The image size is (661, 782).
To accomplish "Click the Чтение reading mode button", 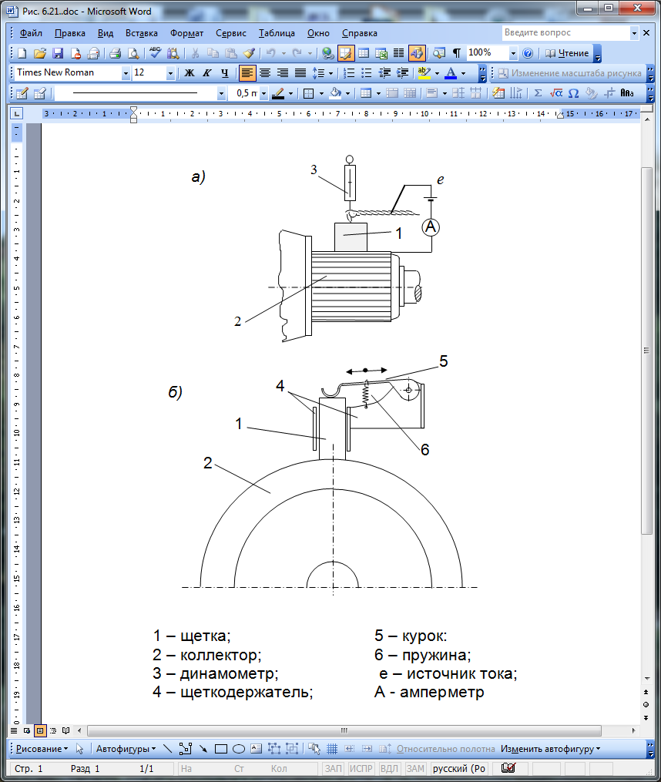I will [x=567, y=53].
